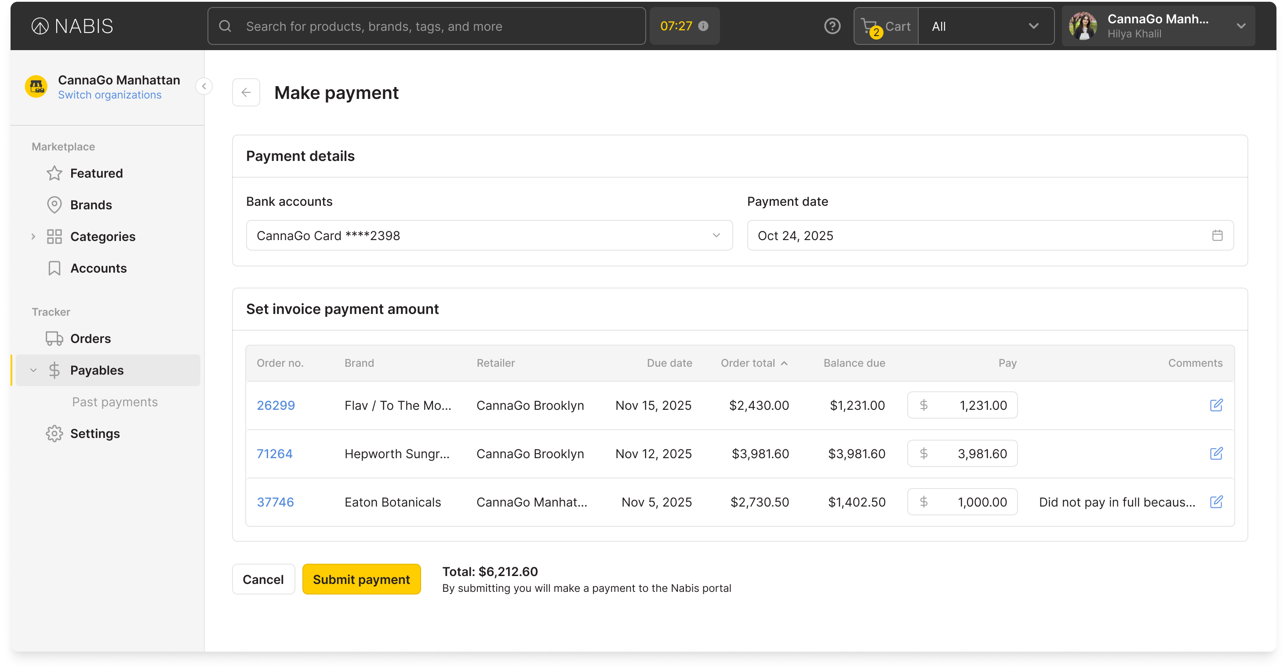Viewport: 1287px width, 671px height.
Task: Click Switch organizations link
Action: pos(109,95)
